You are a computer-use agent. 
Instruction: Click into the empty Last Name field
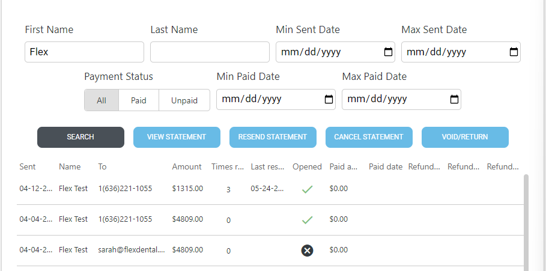(210, 52)
